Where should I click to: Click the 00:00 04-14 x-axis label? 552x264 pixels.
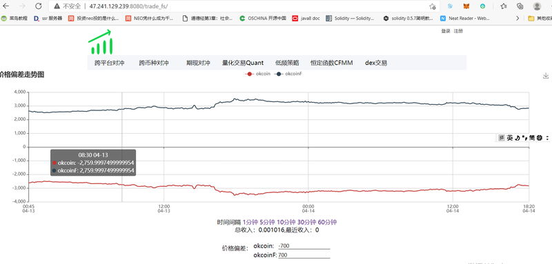click(308, 209)
